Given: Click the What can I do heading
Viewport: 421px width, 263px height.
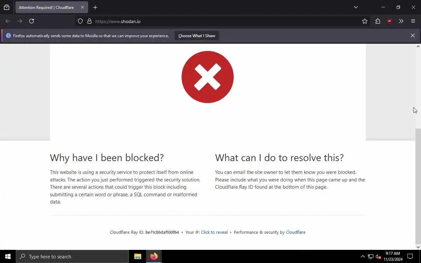Looking at the screenshot, I should [x=279, y=158].
